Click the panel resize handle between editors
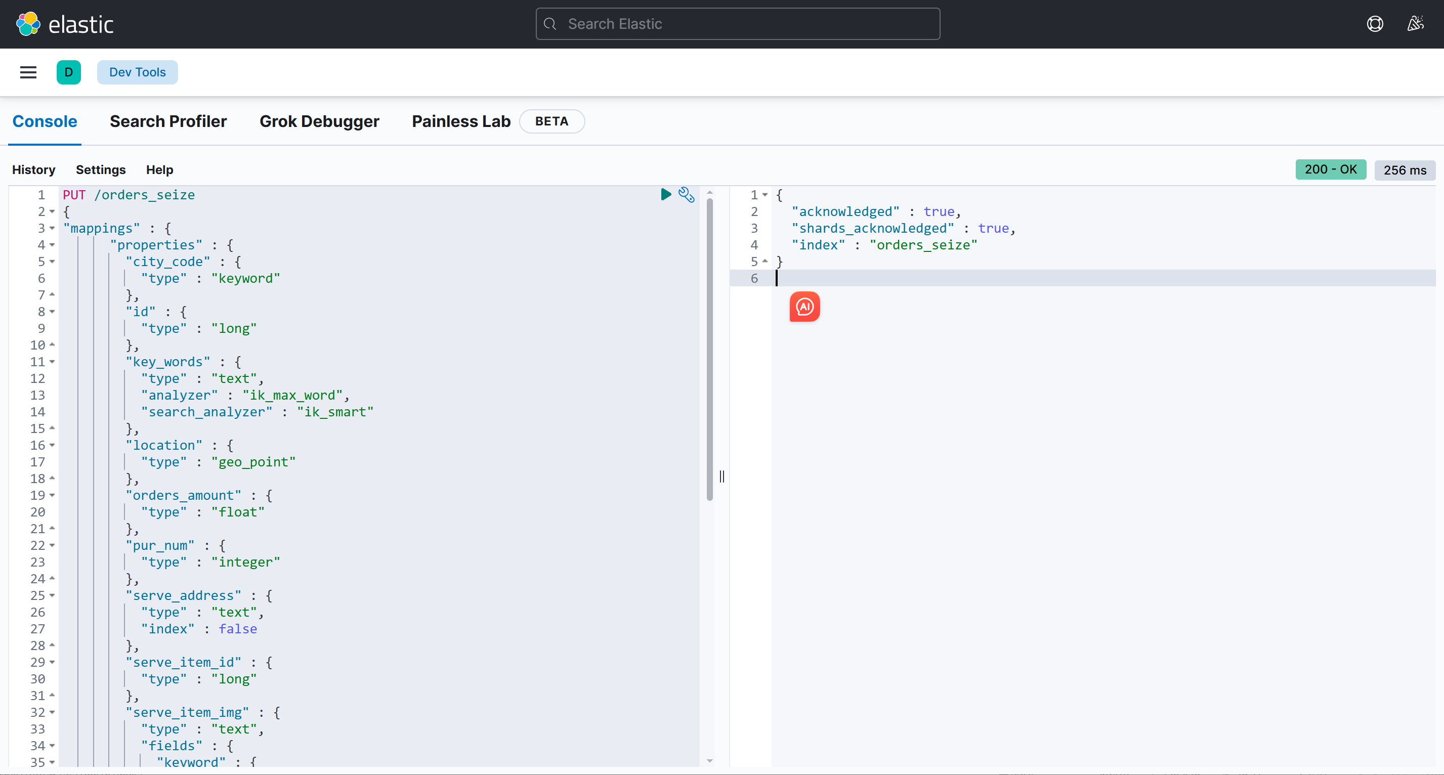Screen dimensions: 1444x775 722,477
